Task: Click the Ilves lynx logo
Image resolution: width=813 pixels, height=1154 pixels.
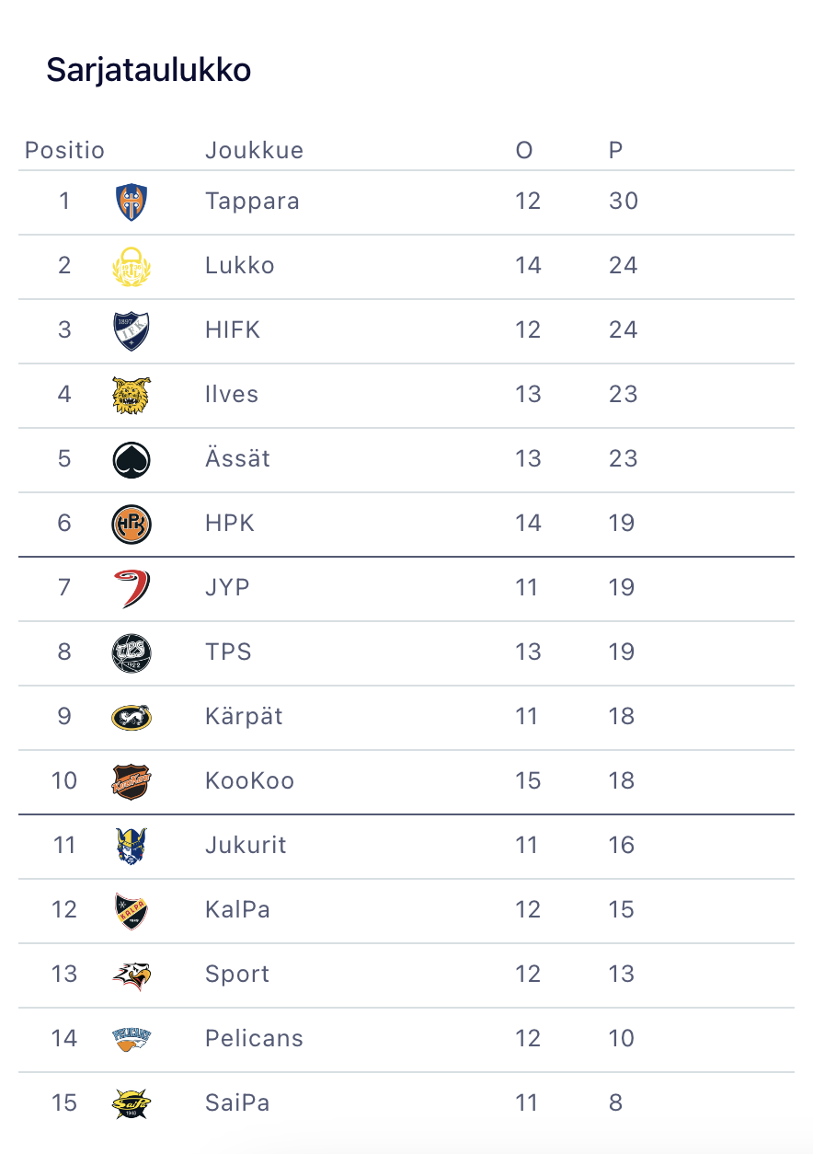Action: tap(132, 395)
